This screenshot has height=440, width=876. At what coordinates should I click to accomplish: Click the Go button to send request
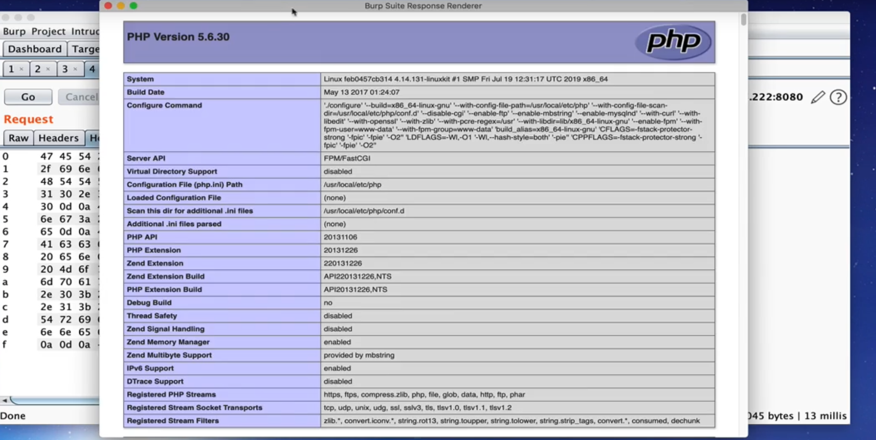coord(28,97)
